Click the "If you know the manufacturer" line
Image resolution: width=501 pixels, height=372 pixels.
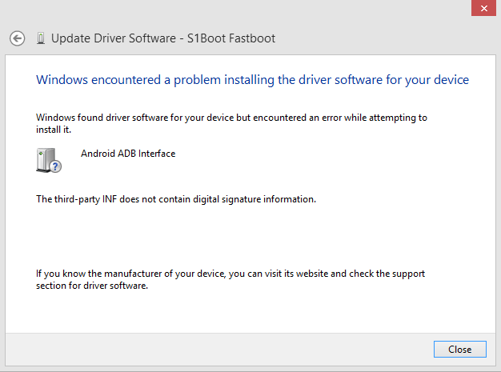point(230,274)
